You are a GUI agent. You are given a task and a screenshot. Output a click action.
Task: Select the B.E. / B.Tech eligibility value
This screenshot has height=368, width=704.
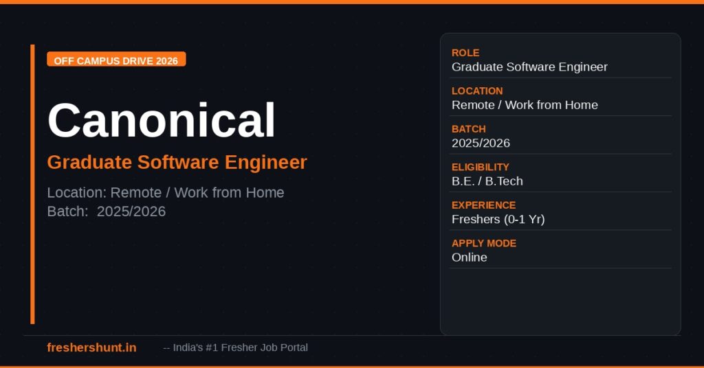(x=487, y=181)
